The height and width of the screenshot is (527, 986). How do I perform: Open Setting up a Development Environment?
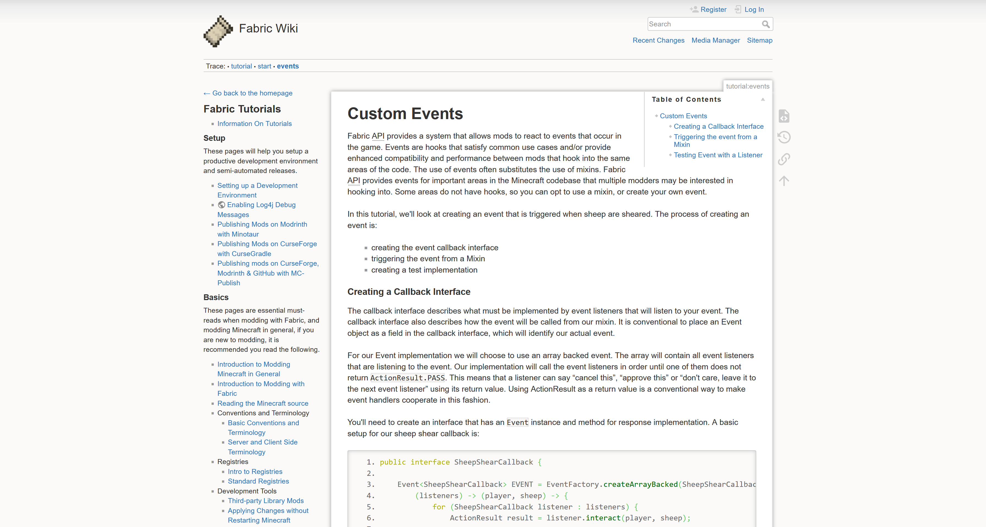[x=257, y=190]
